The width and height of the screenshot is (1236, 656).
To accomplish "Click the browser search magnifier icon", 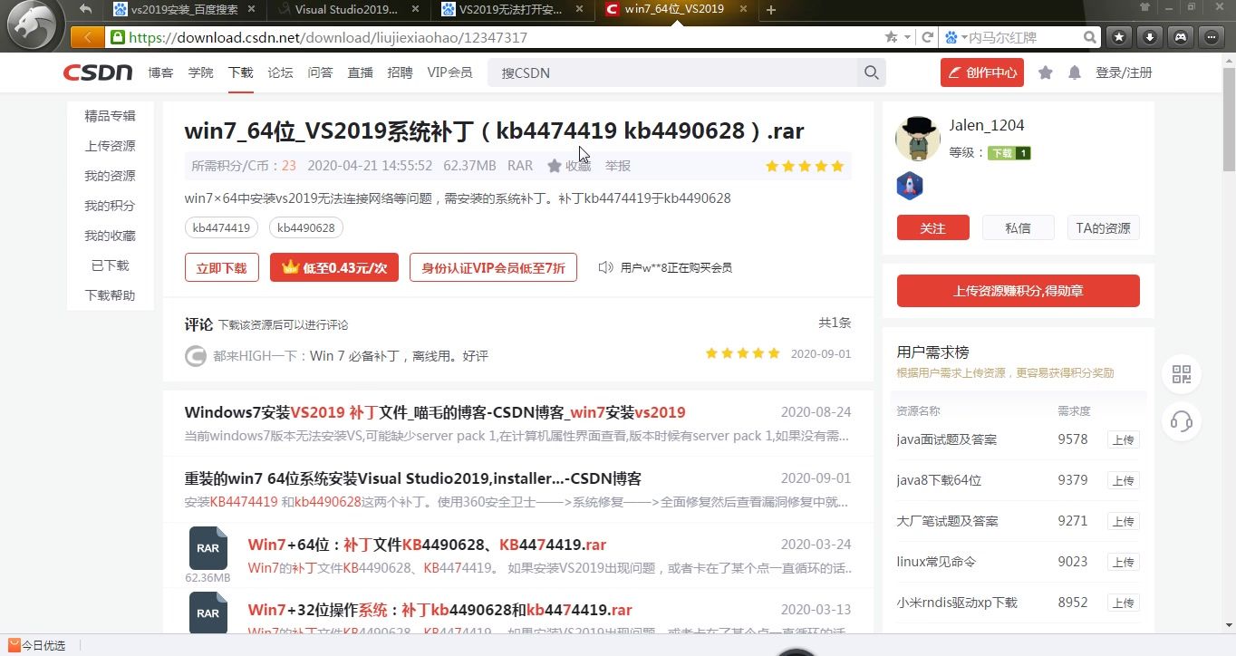I will pos(1090,37).
